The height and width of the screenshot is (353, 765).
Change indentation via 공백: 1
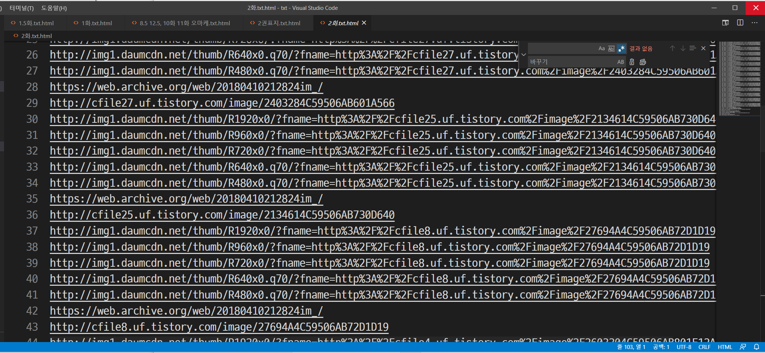click(x=661, y=347)
